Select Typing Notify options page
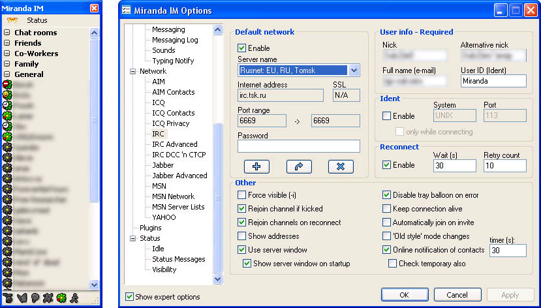The image size is (541, 308). coord(173,61)
